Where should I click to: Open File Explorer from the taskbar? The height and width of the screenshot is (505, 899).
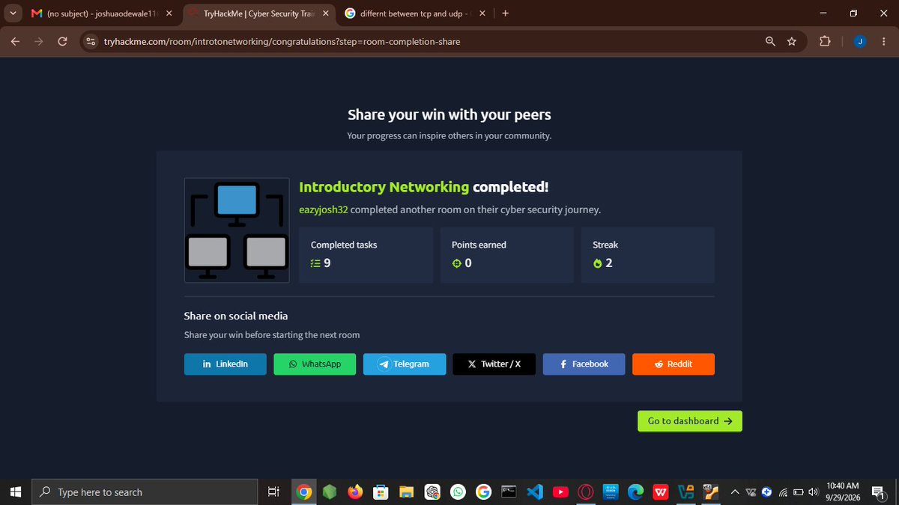[x=406, y=492]
